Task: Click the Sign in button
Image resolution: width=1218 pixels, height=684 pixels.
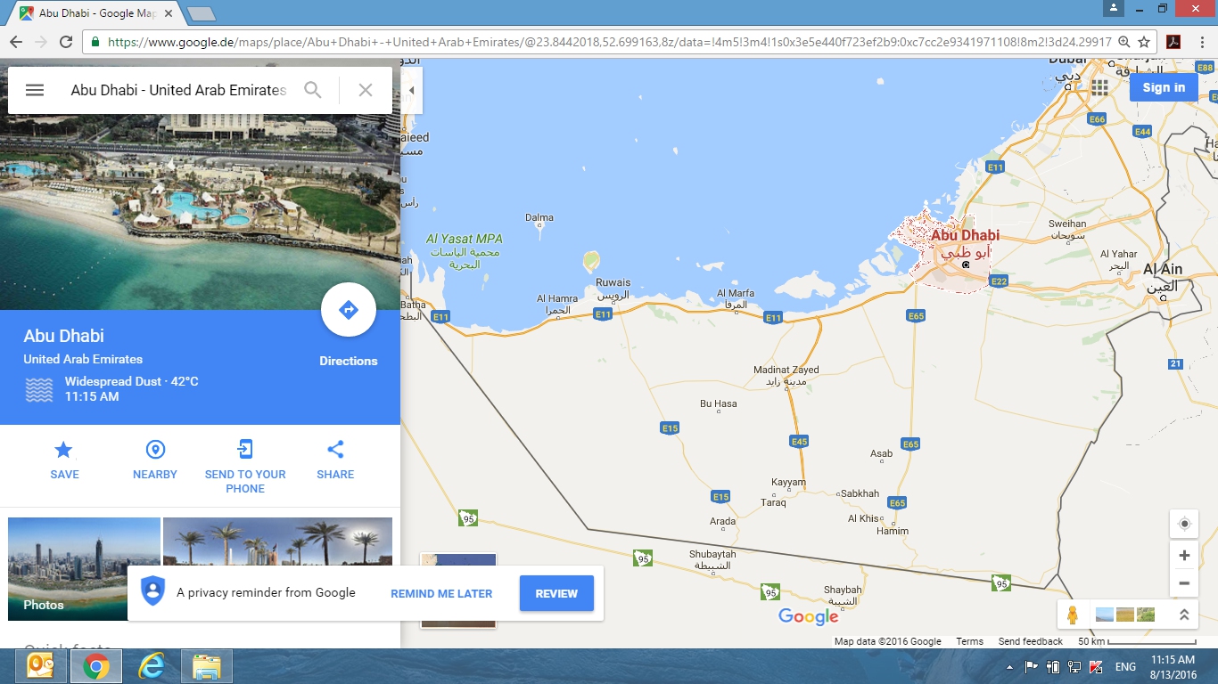Action: pyautogui.click(x=1164, y=87)
